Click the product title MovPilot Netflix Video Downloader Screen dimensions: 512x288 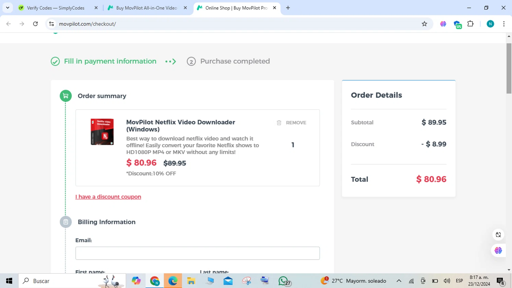click(181, 126)
